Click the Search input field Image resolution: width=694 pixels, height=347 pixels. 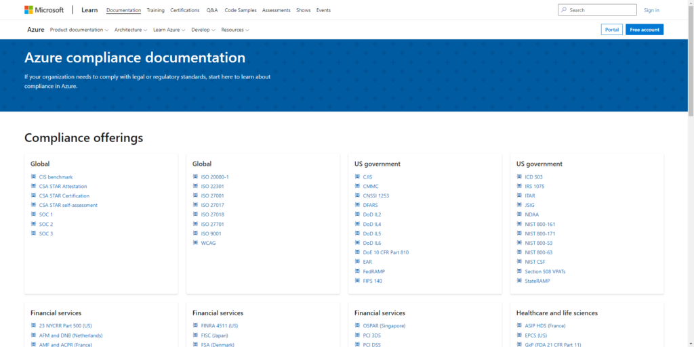600,10
